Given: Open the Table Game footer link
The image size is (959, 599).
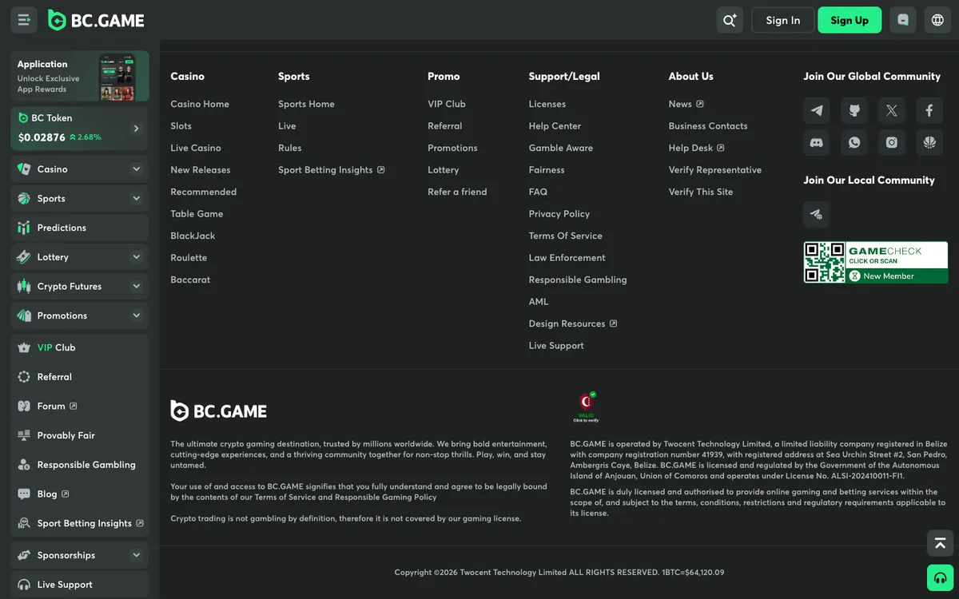Looking at the screenshot, I should coord(197,214).
